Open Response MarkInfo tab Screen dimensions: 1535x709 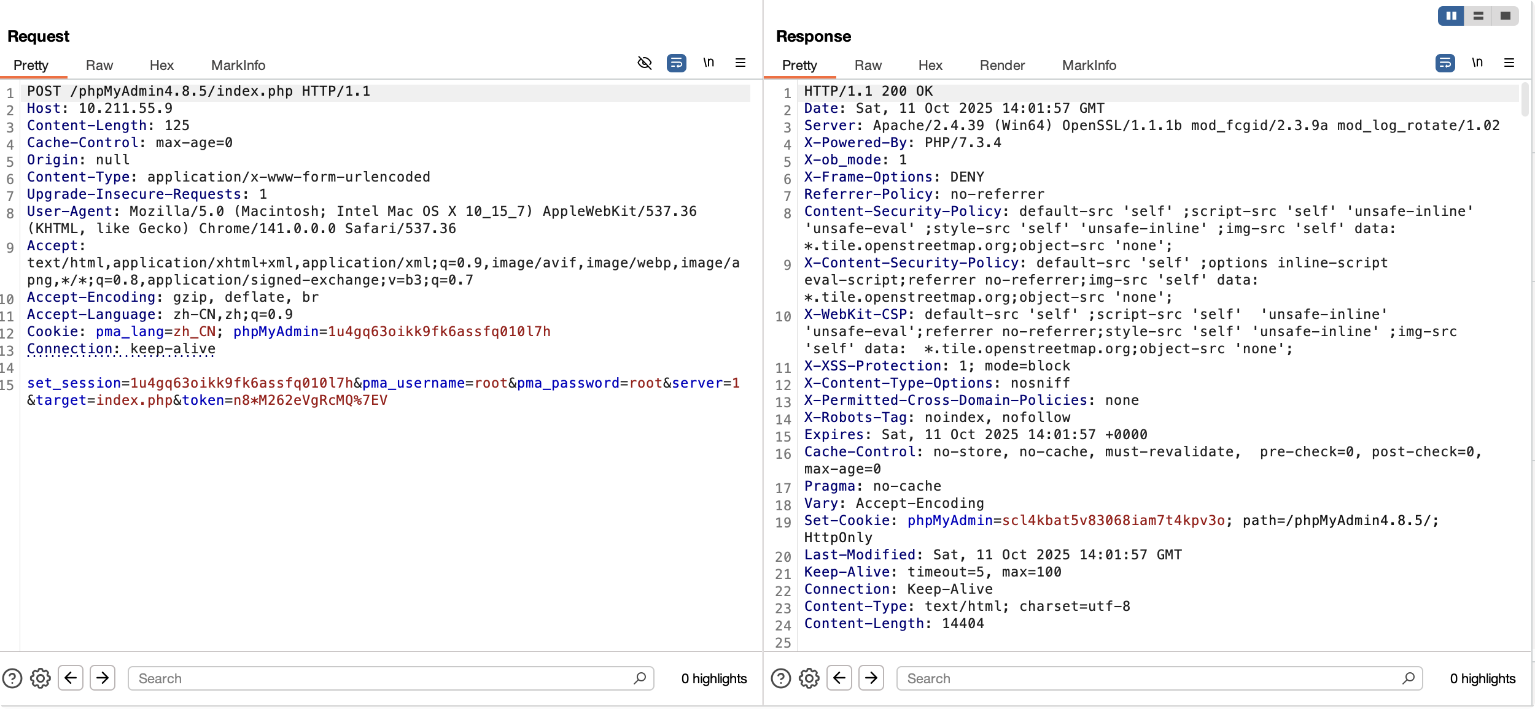(x=1089, y=66)
